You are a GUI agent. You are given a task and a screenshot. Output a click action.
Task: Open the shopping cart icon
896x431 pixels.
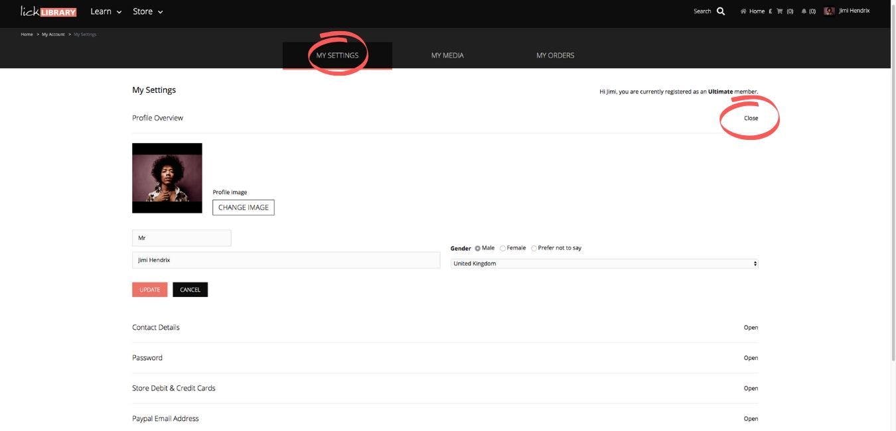[x=780, y=11]
